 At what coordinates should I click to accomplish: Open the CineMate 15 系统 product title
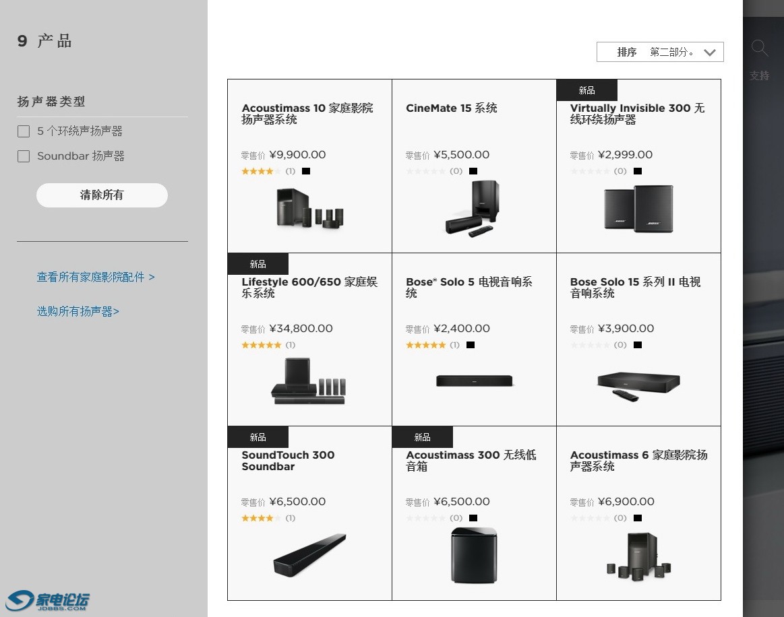pyautogui.click(x=451, y=108)
